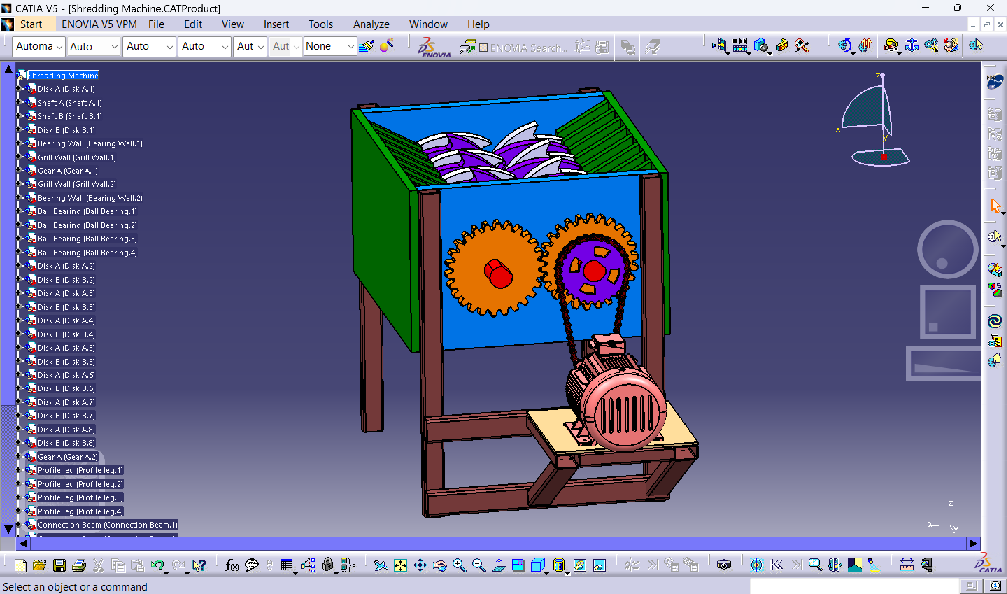Screen dimensions: 1007x594
Task: Open the Design Table icon
Action: 286,565
